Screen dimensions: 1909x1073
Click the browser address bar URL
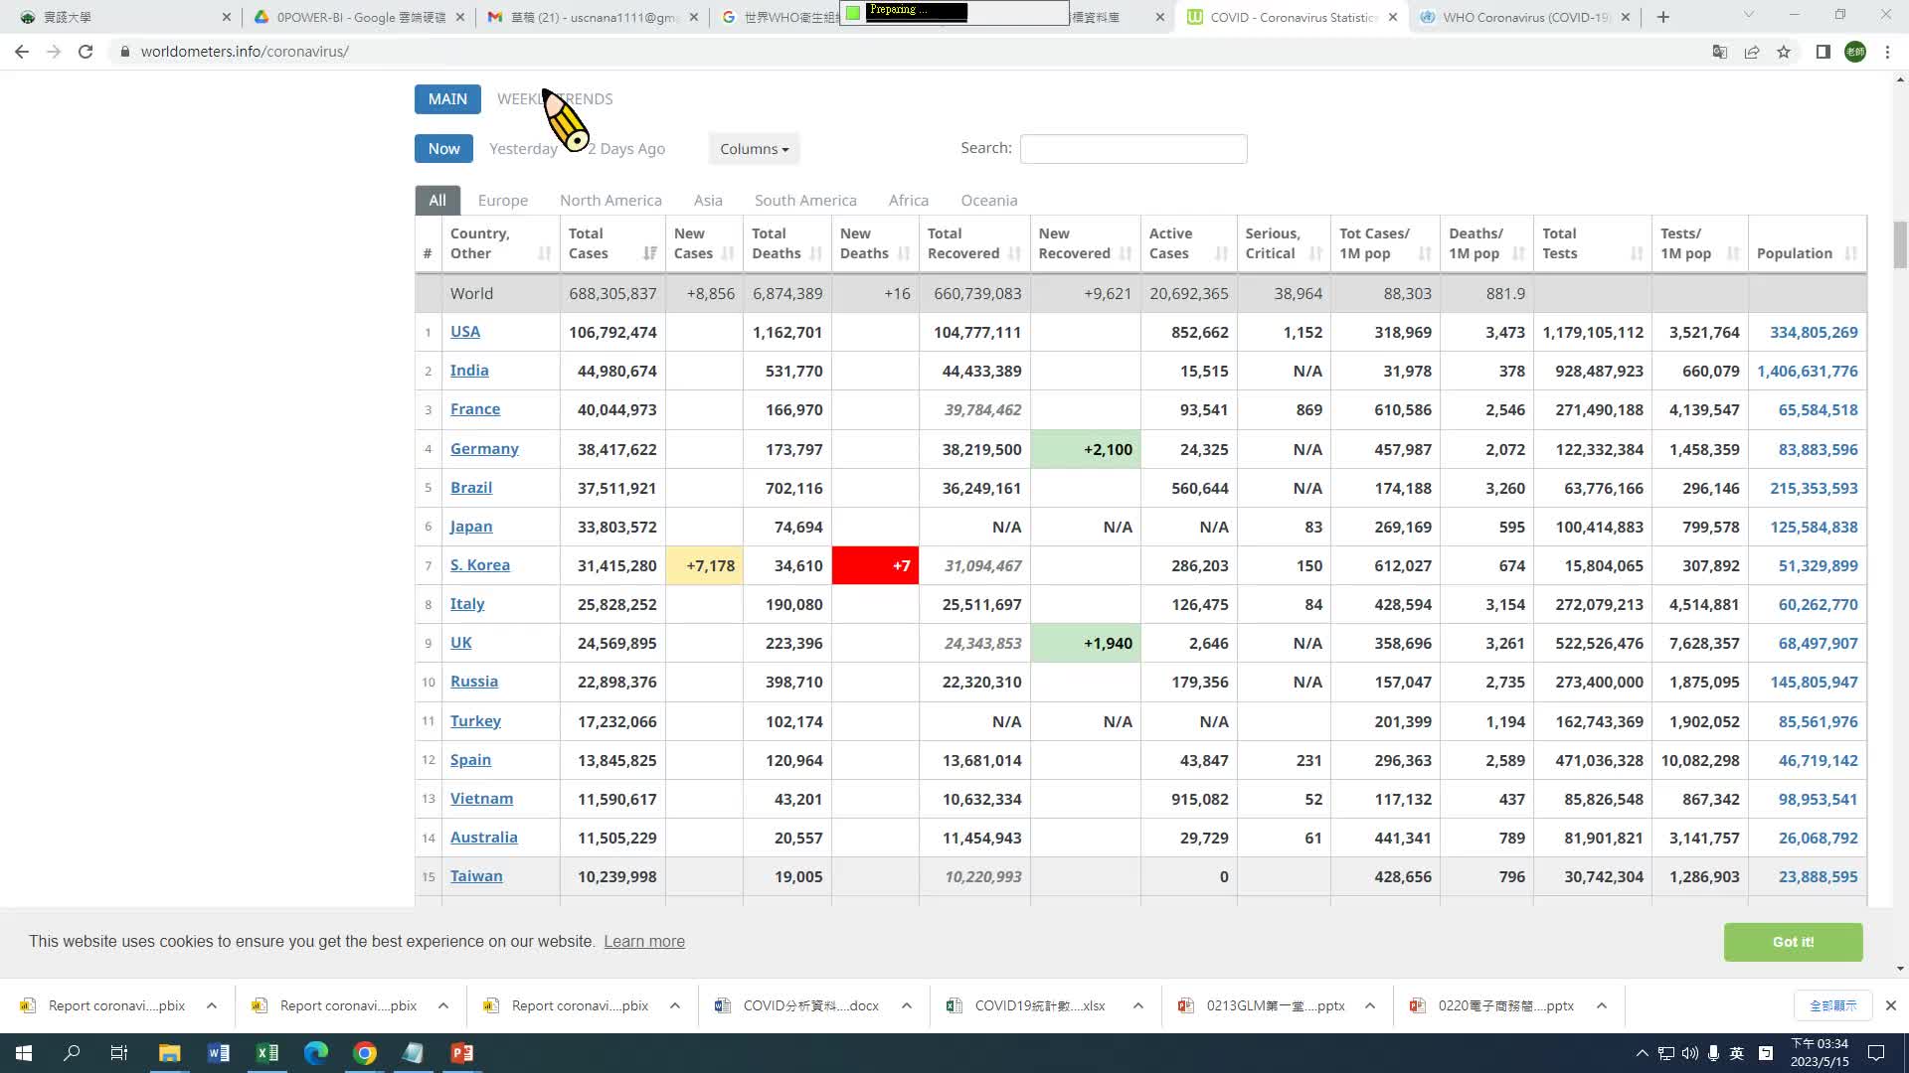pyautogui.click(x=245, y=52)
